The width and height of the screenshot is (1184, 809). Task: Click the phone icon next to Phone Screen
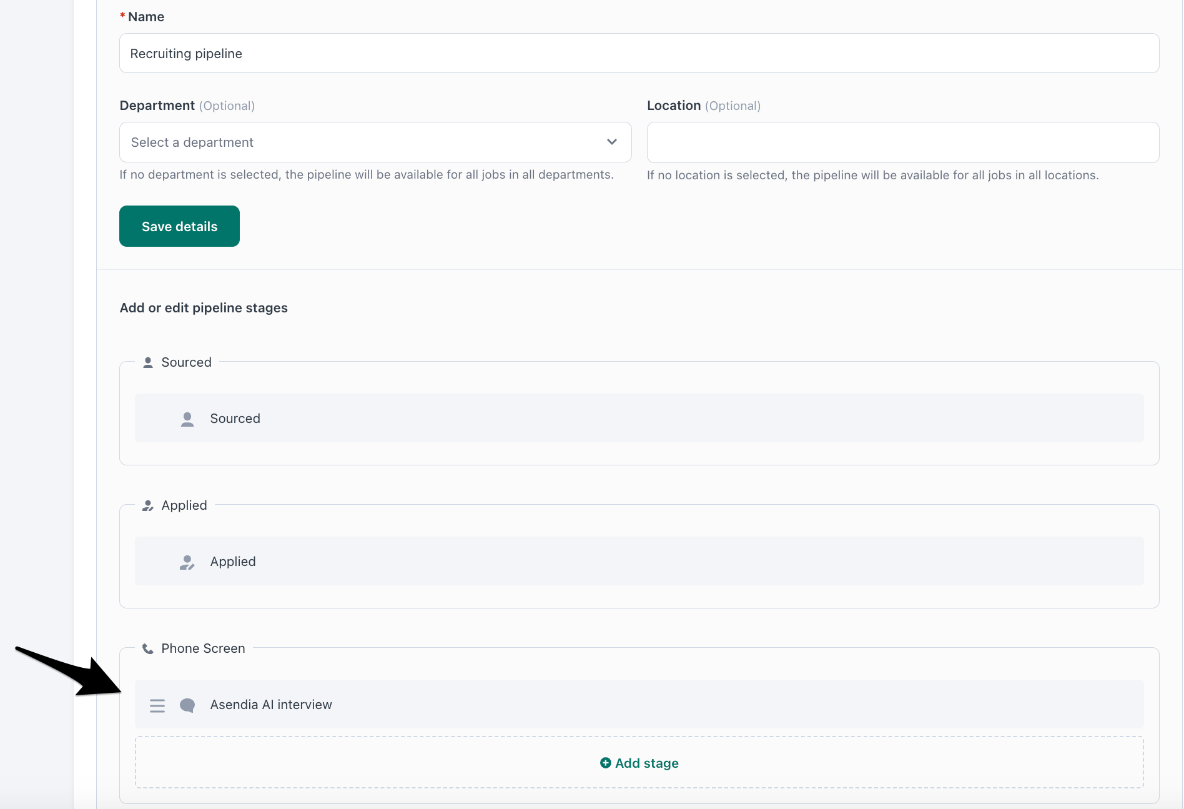coord(148,648)
